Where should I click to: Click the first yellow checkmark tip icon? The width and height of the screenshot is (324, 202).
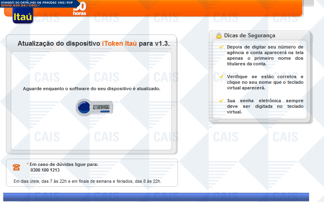click(221, 47)
